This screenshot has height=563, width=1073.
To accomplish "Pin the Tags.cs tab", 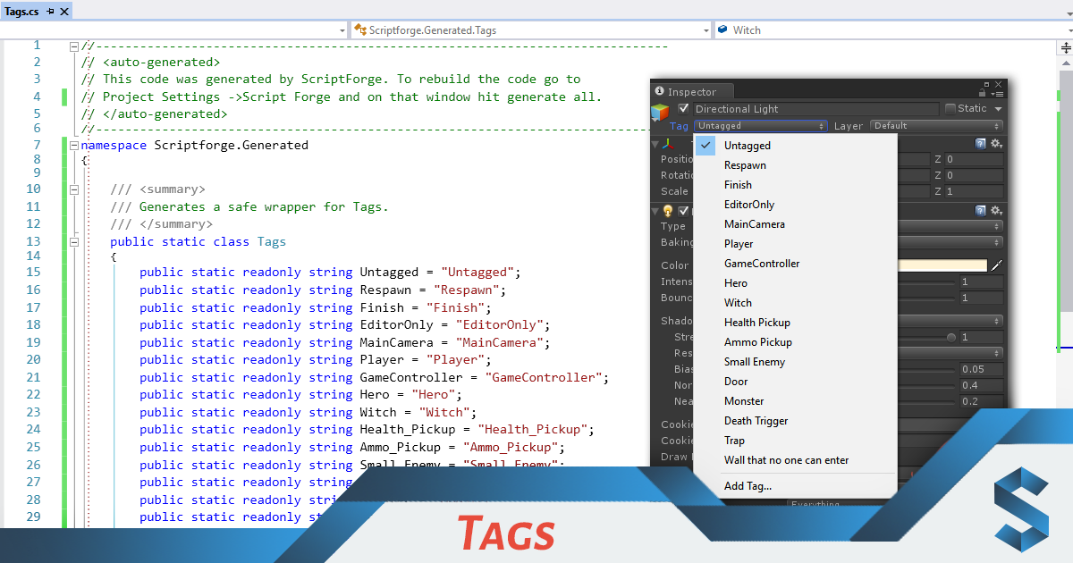I will point(48,12).
